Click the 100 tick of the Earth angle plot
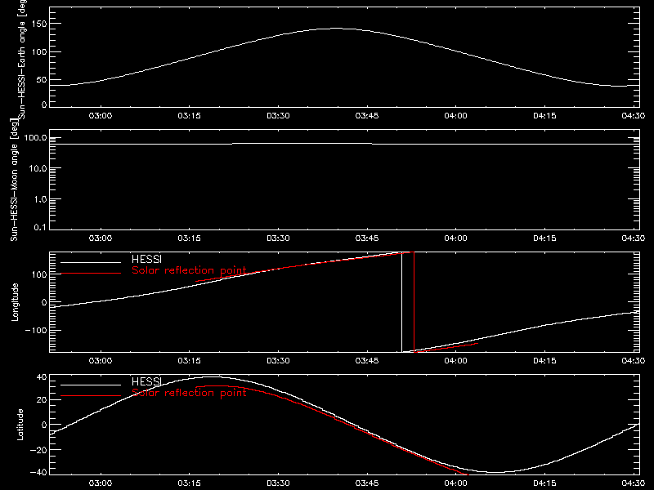The width and height of the screenshot is (654, 490). point(39,51)
